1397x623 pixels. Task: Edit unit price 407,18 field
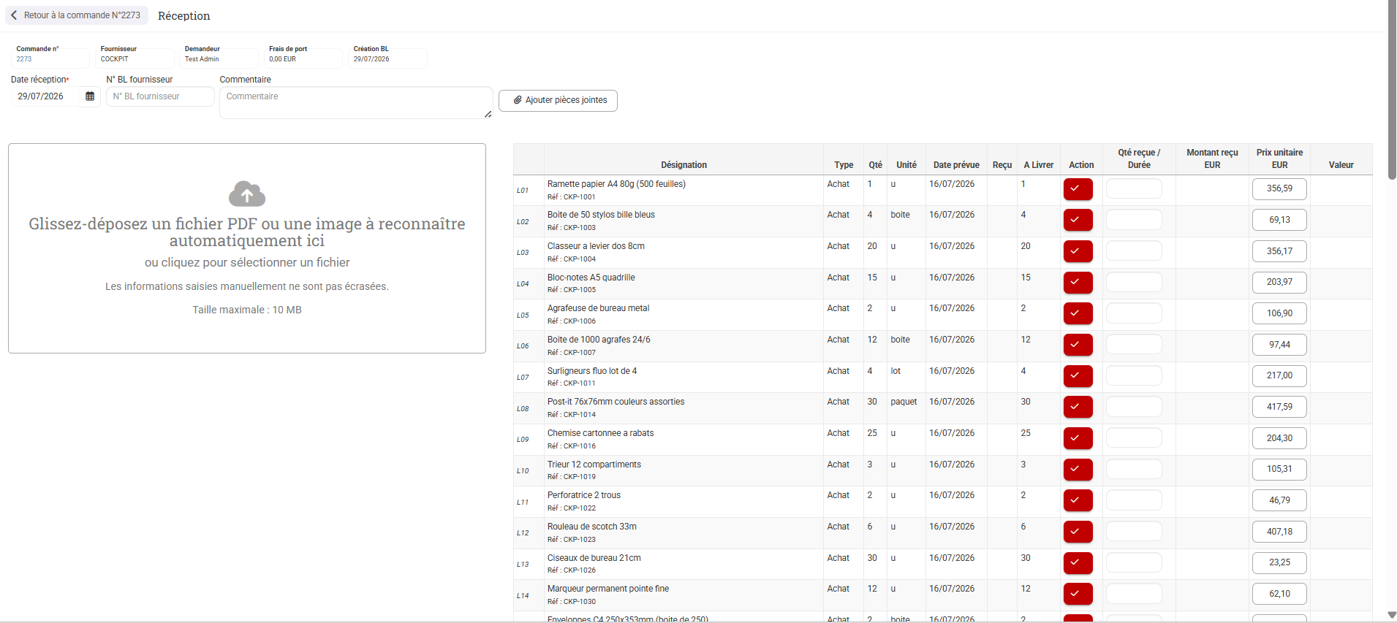pyautogui.click(x=1279, y=532)
